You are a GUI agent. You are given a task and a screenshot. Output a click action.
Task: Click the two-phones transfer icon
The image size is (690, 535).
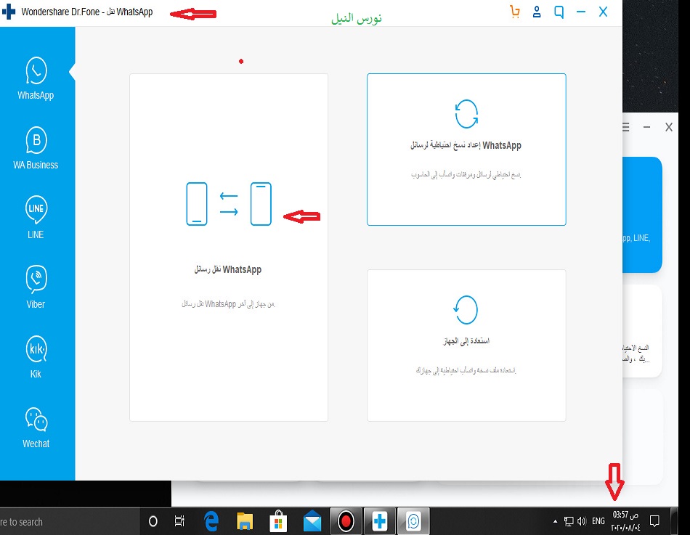228,204
